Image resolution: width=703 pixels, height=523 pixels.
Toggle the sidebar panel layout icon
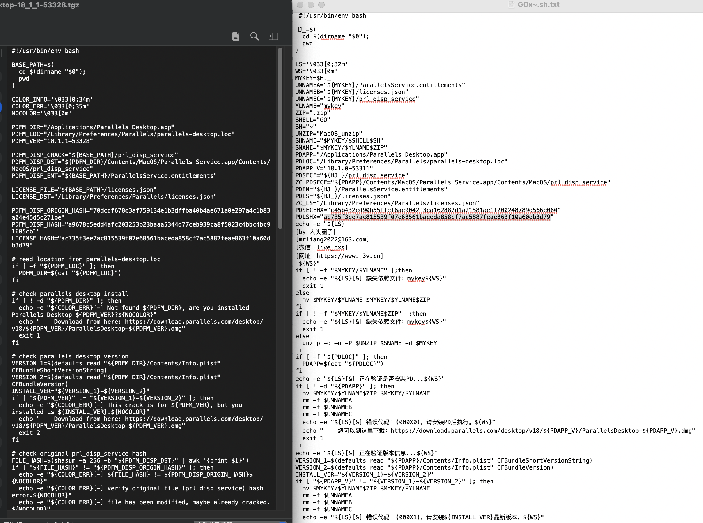[x=273, y=36]
